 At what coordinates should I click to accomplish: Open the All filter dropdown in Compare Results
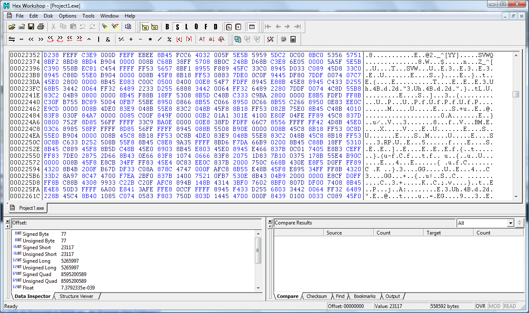tap(511, 223)
